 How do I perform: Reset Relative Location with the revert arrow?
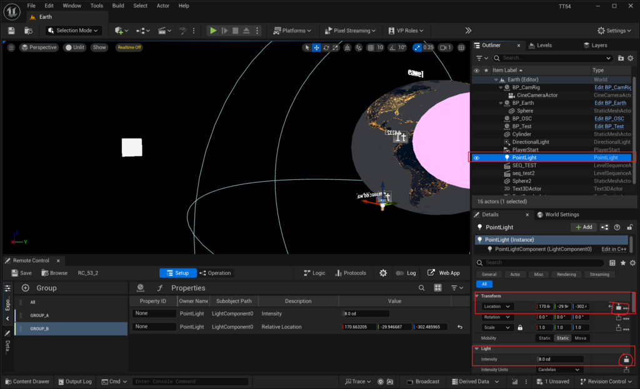pyautogui.click(x=460, y=327)
